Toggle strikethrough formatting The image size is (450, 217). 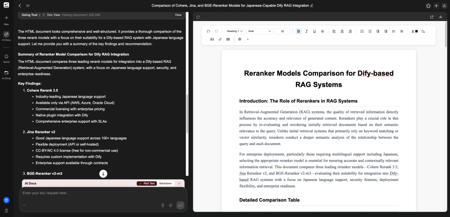[322, 31]
